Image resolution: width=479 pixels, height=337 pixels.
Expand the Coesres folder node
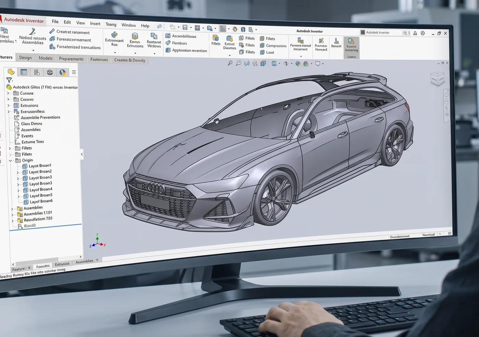8,99
